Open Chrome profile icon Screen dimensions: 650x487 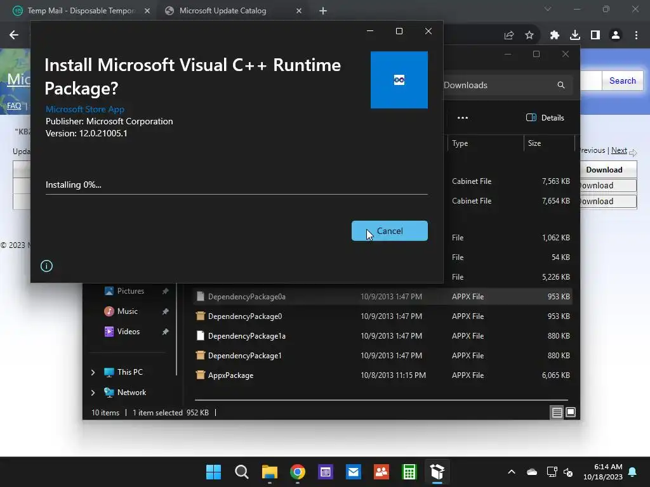click(616, 36)
